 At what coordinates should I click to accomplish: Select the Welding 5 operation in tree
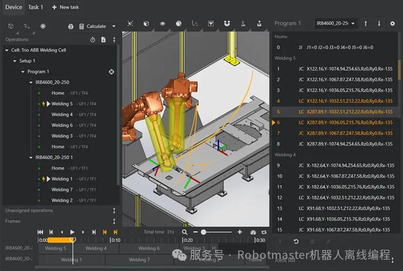(62, 104)
